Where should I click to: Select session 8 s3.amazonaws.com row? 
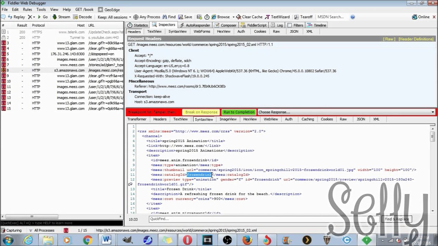tap(62, 70)
